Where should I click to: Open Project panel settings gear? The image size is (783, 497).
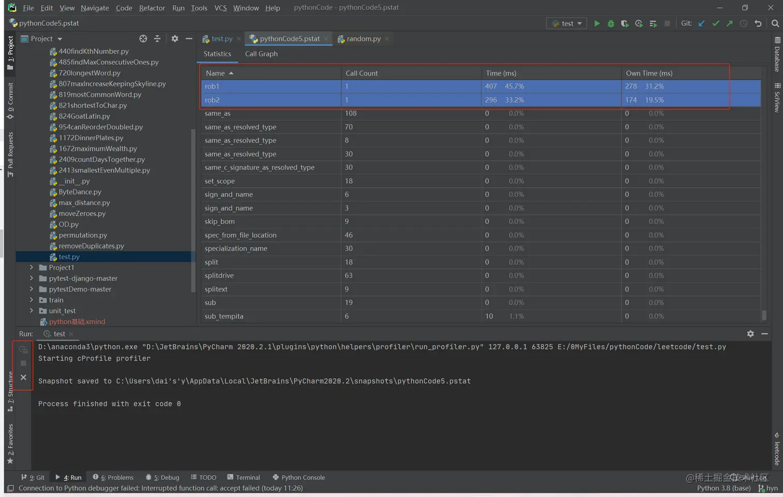(x=175, y=39)
